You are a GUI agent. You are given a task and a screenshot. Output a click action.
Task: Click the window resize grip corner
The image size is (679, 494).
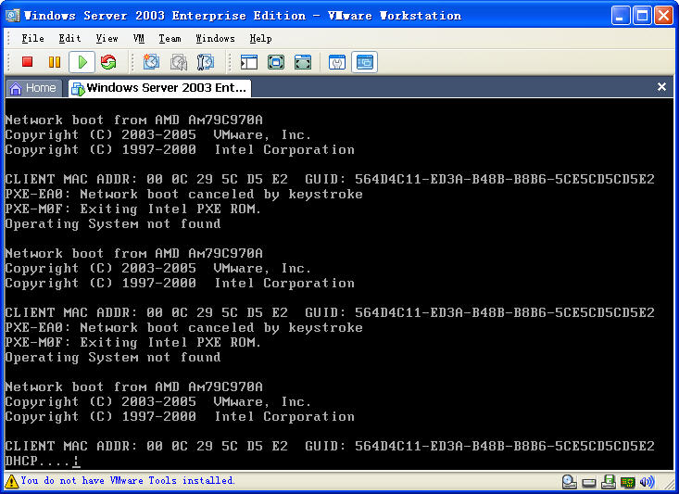[671, 485]
